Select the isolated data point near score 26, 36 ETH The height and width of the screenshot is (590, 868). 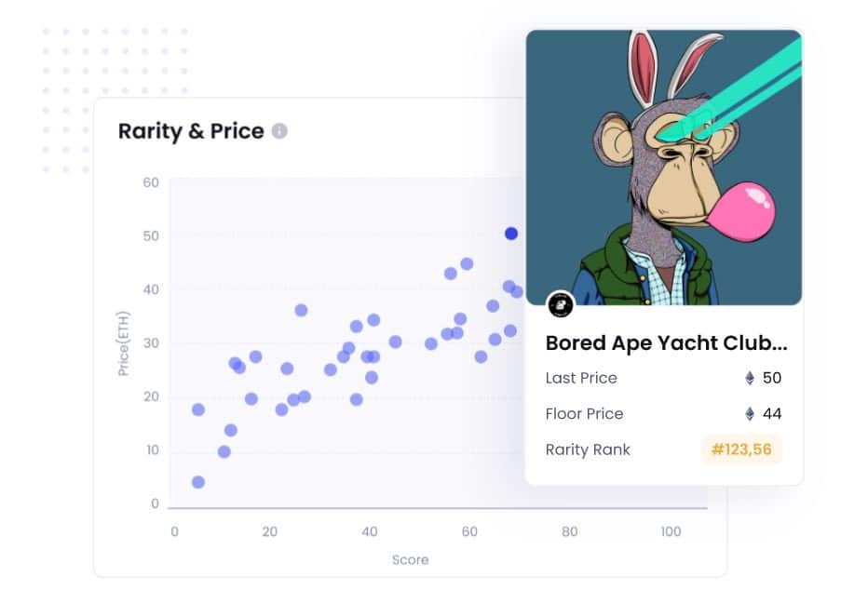pyautogui.click(x=301, y=310)
